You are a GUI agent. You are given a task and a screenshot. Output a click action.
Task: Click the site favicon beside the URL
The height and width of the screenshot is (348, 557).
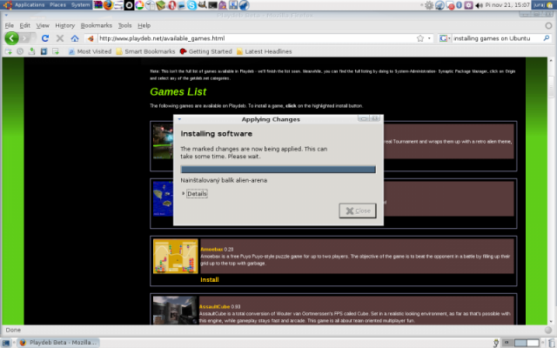[91, 38]
